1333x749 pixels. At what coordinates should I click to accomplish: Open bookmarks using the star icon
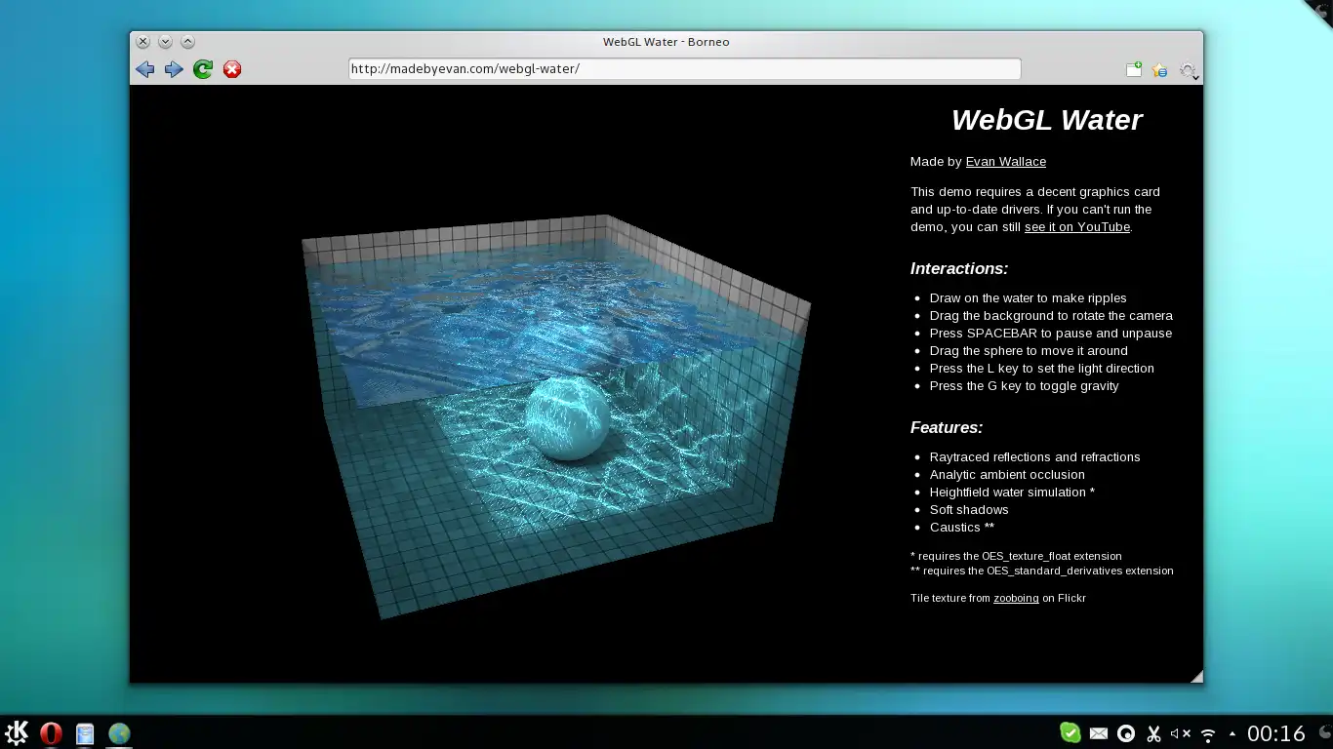[1159, 69]
